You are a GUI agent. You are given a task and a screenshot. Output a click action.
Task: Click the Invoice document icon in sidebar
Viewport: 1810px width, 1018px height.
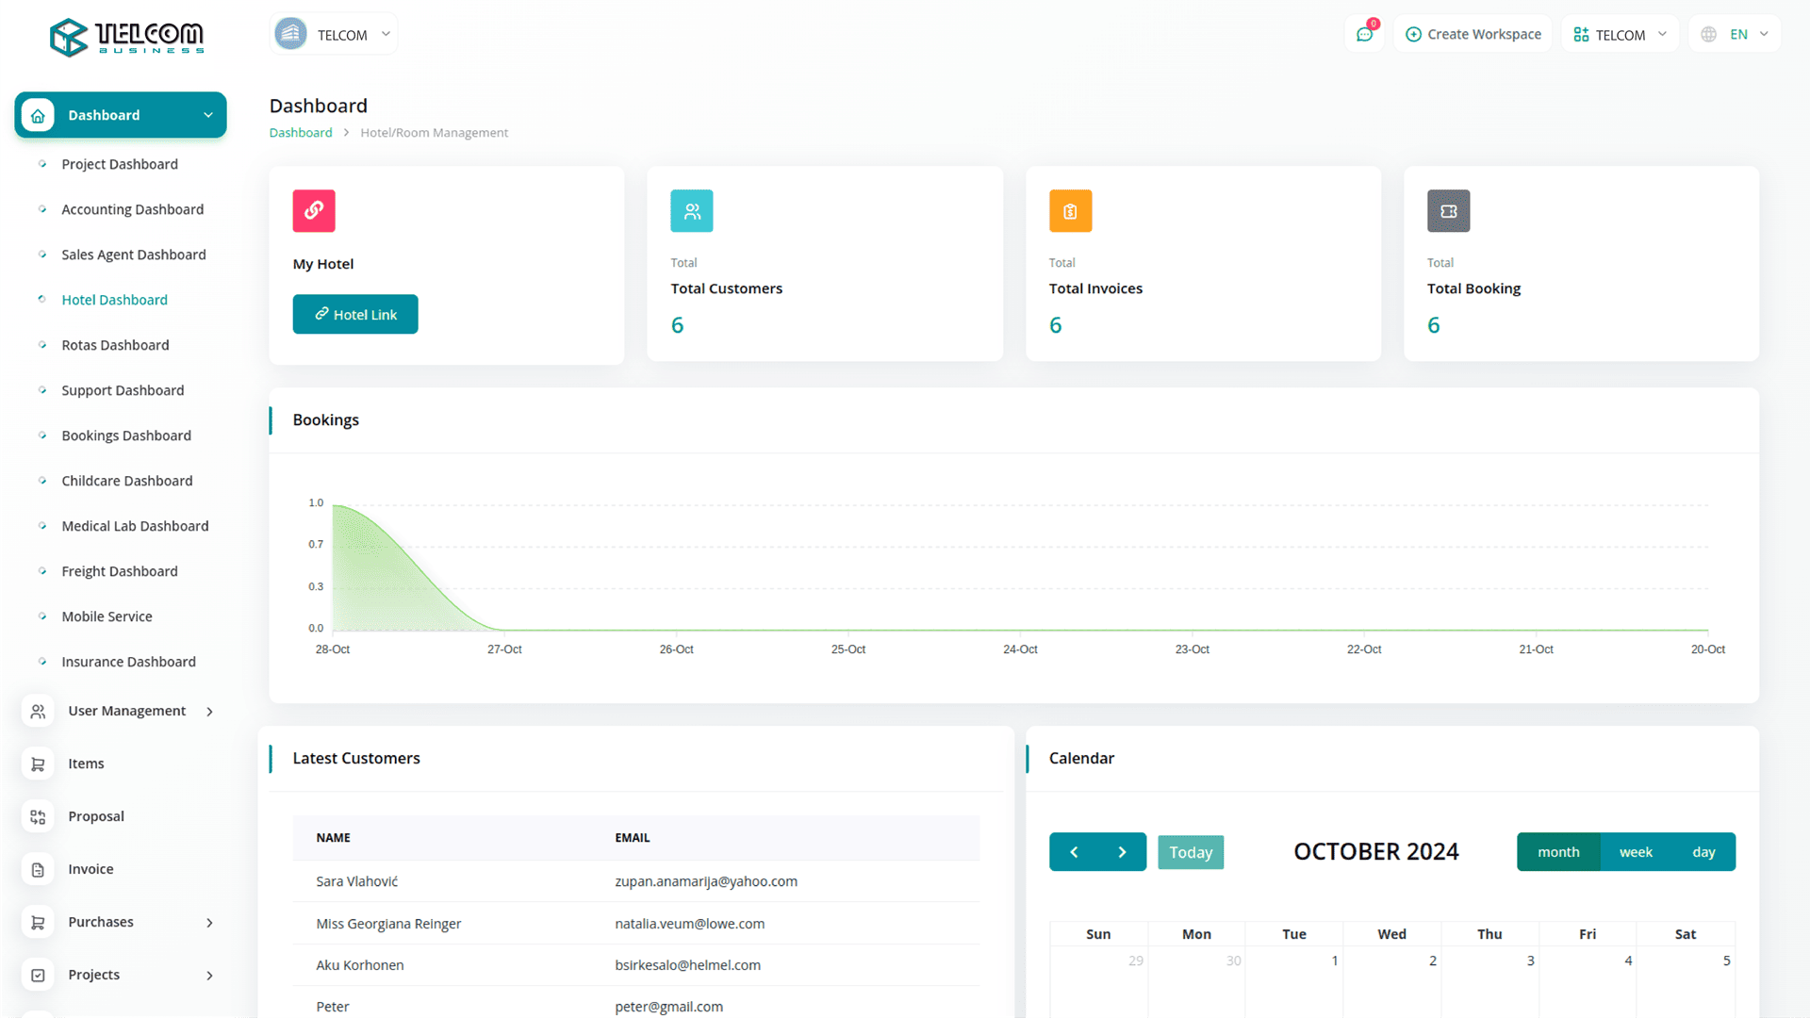click(38, 869)
